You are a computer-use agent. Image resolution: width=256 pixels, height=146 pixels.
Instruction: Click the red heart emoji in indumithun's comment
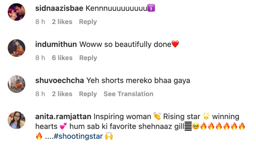(175, 45)
